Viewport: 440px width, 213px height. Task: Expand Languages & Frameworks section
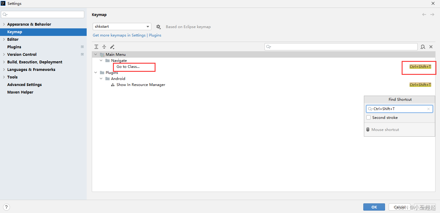[4, 69]
